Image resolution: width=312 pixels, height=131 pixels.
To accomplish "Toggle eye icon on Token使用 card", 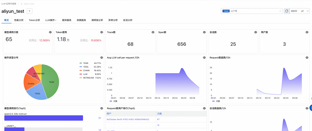I will pos(102,32).
